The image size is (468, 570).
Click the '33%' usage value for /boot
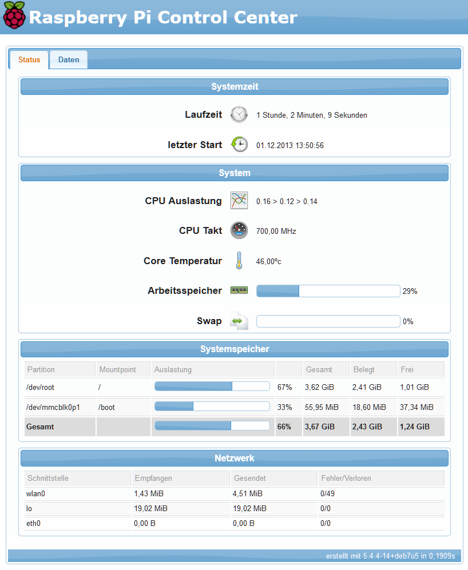point(284,407)
